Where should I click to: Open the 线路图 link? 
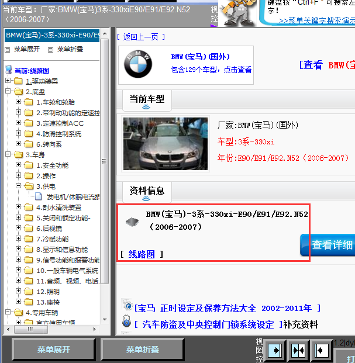[142, 254]
